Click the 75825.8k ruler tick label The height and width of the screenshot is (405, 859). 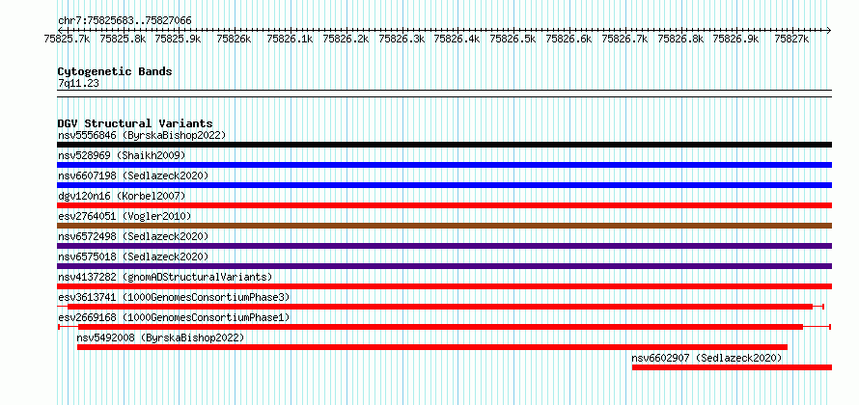click(123, 39)
